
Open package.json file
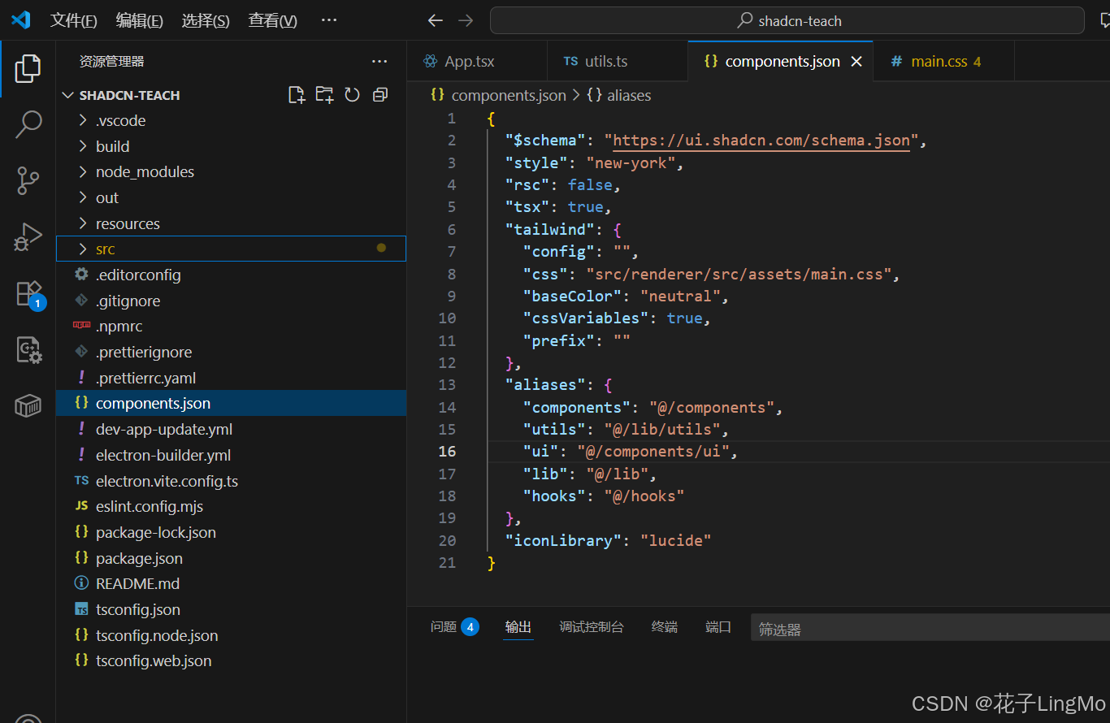pos(231,558)
